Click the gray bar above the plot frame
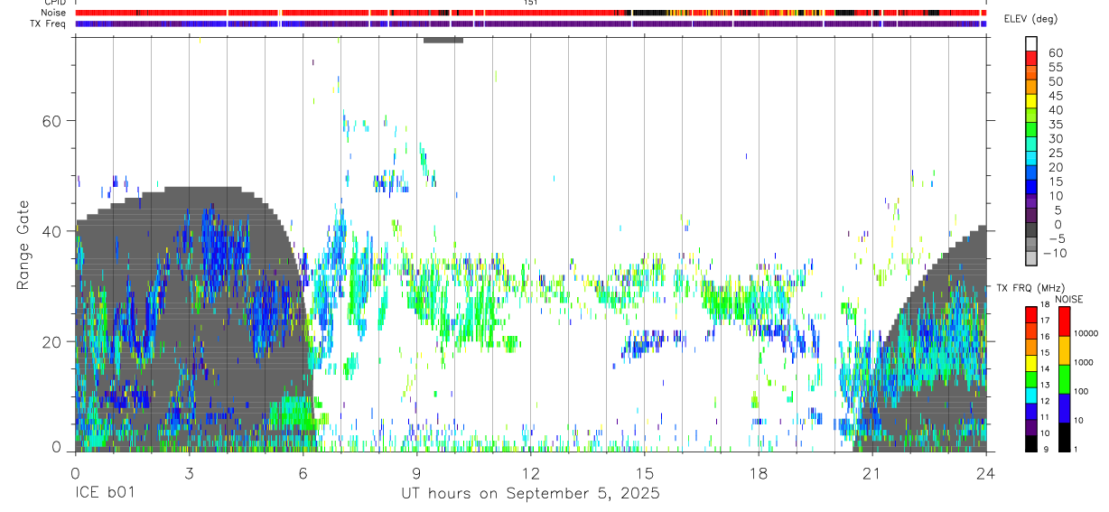 click(443, 40)
